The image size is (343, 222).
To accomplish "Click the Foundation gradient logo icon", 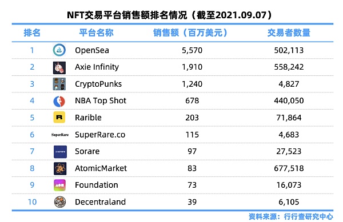I will (x=59, y=185).
